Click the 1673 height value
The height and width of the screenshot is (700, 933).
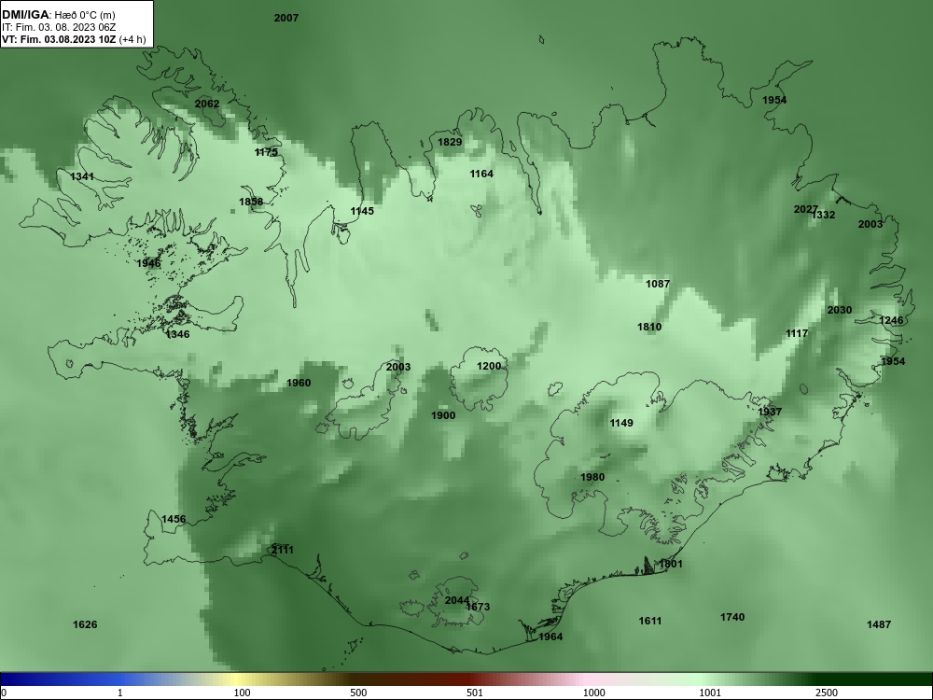(478, 607)
